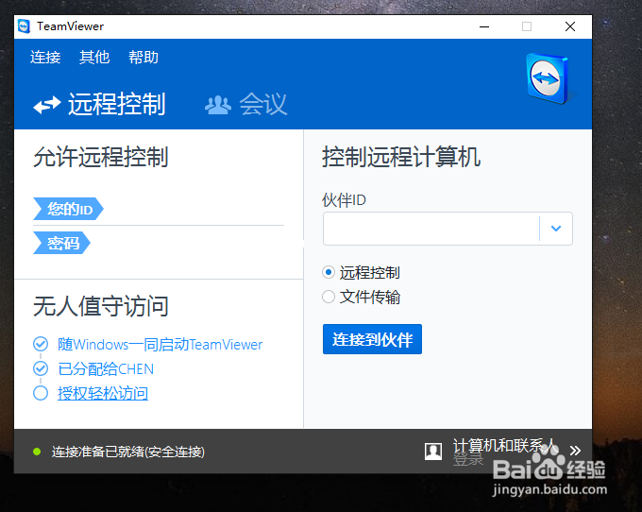642x512 pixels.
Task: Click the TeamViewer logo in the blue header
Action: tap(549, 78)
